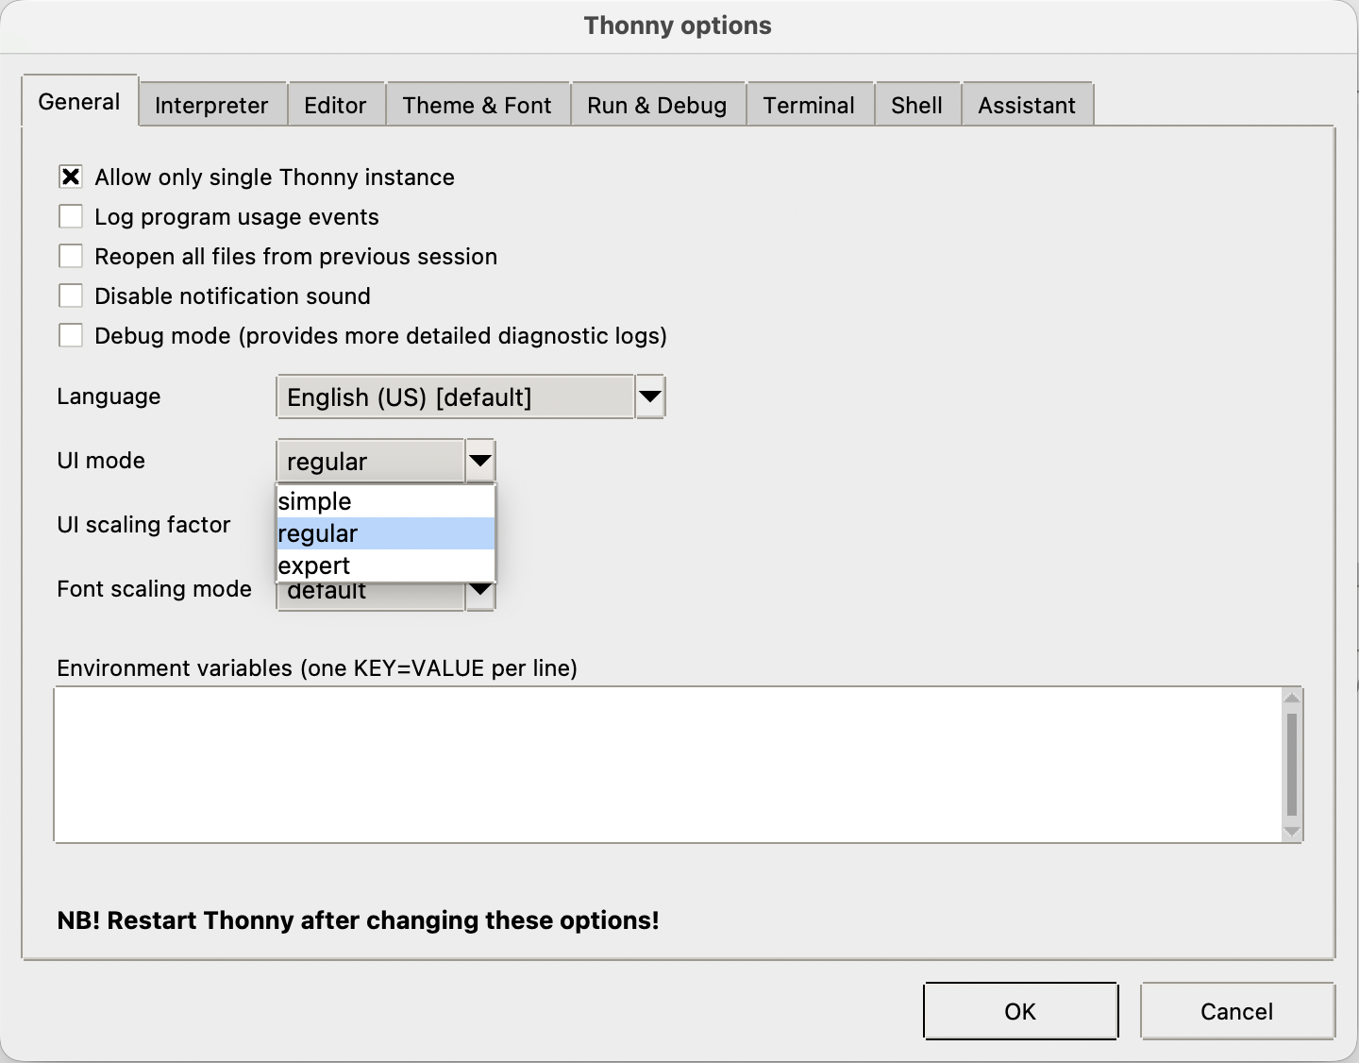Cancel the Thonny options dialog
1359x1063 pixels.
[x=1237, y=1011]
